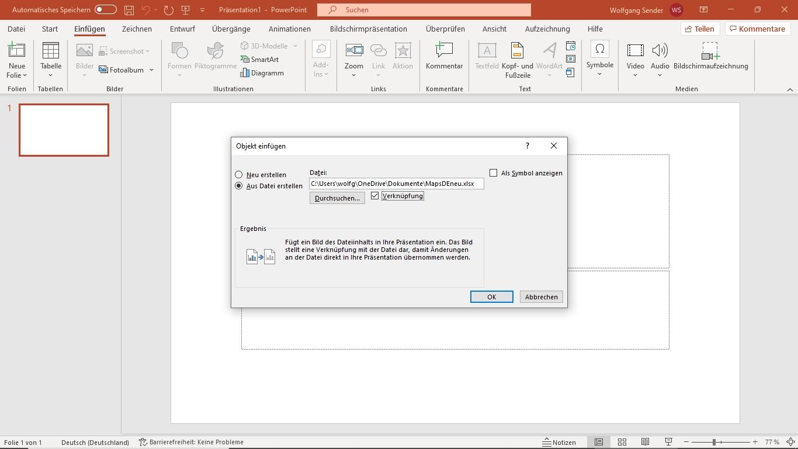Go to the Bildschirmpräsentation tab
798x449 pixels.
[x=369, y=29]
